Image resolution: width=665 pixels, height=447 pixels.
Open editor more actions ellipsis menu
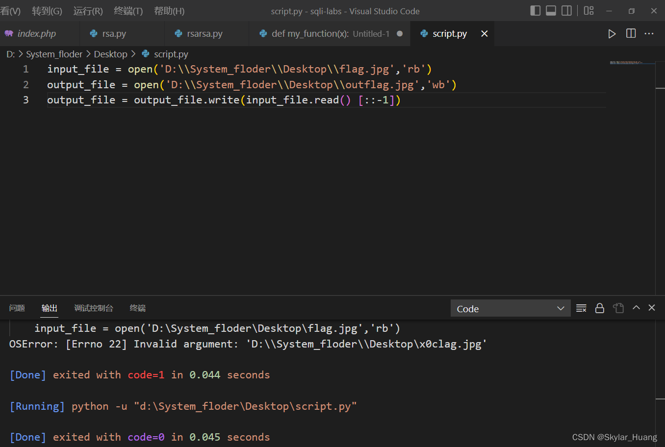pos(649,33)
